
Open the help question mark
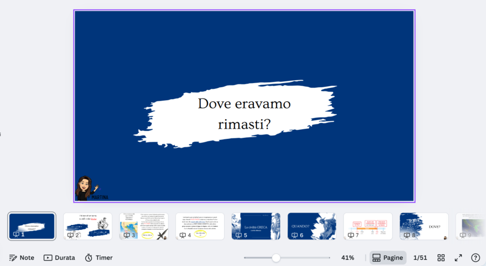coord(475,258)
